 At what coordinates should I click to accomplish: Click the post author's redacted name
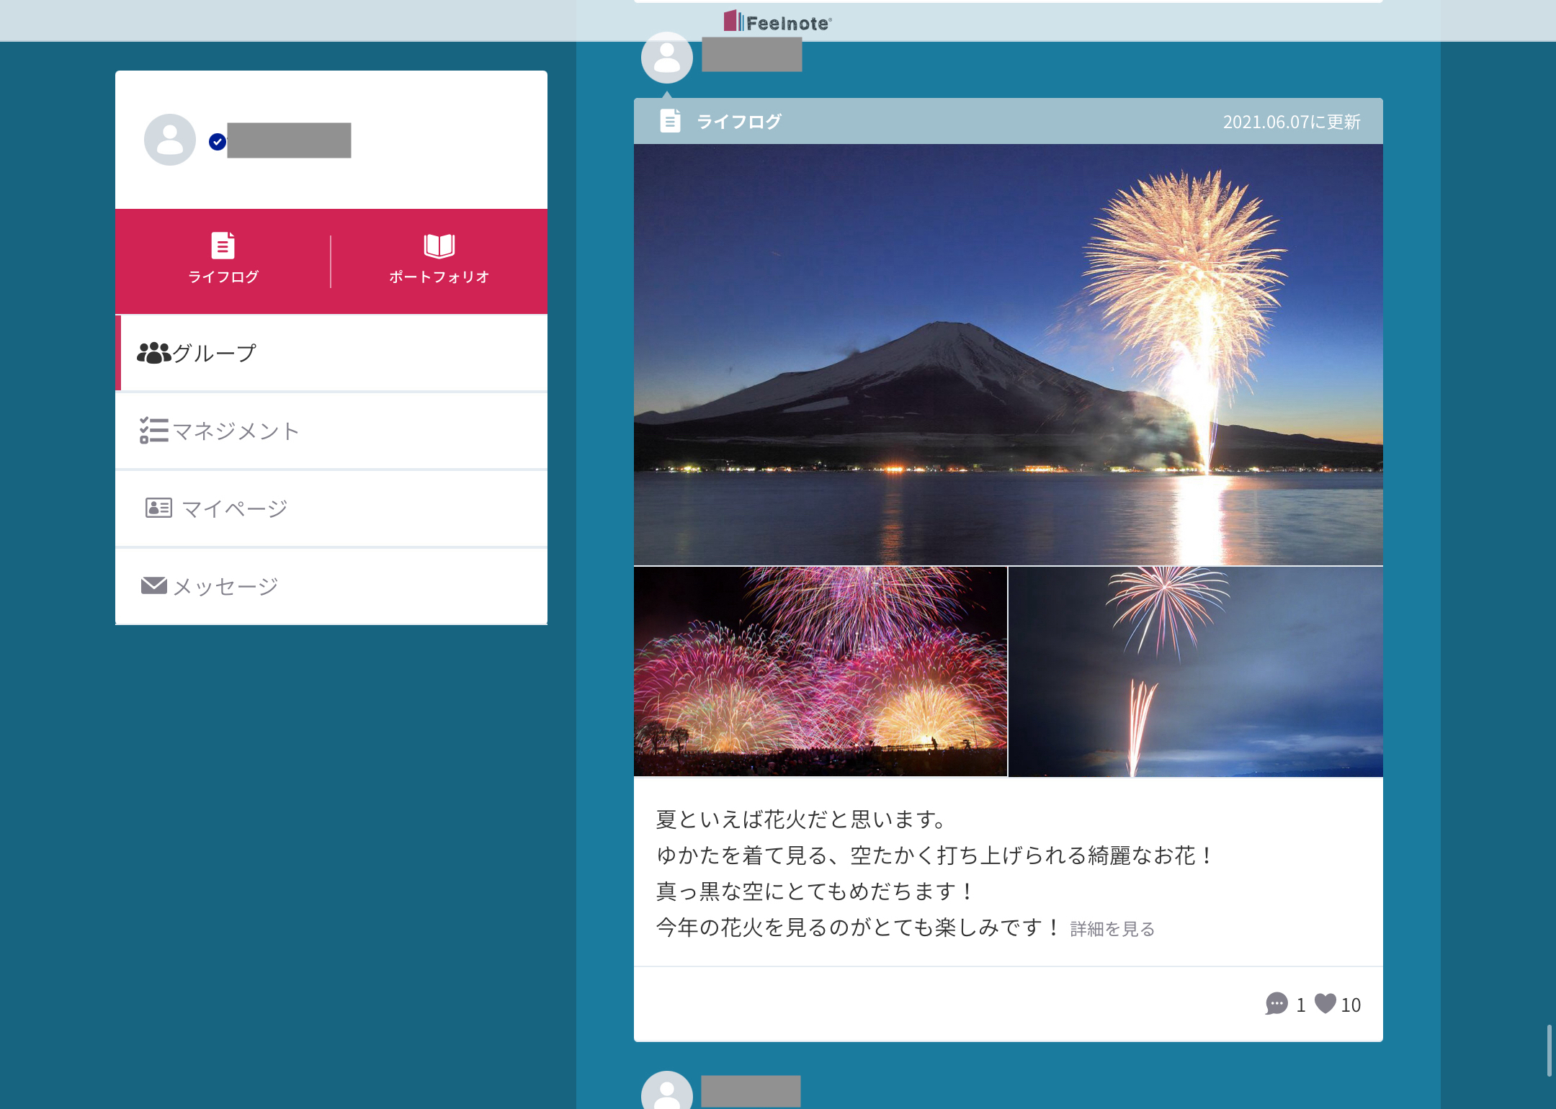[752, 55]
